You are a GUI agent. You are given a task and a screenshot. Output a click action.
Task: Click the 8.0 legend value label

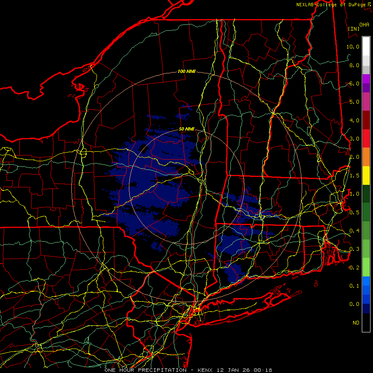click(354, 65)
